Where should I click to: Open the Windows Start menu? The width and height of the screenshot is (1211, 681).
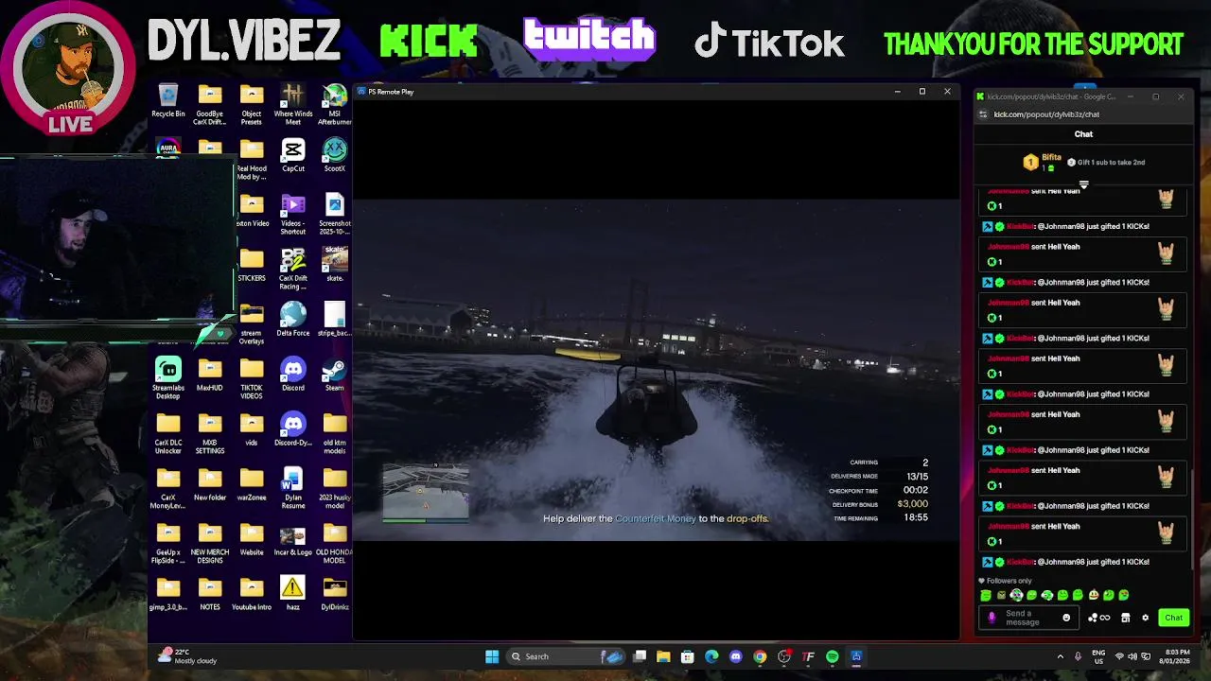pyautogui.click(x=492, y=656)
